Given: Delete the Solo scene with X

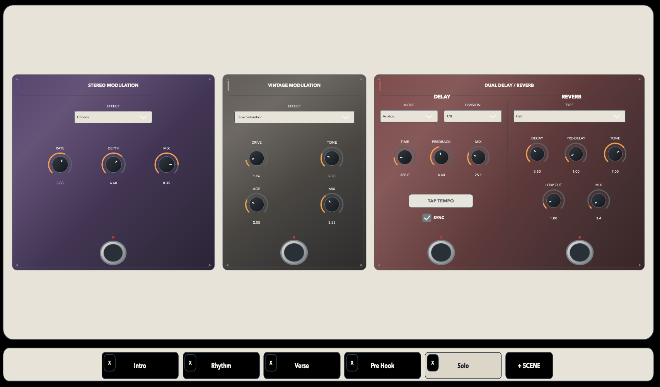Looking at the screenshot, I should pos(433,363).
